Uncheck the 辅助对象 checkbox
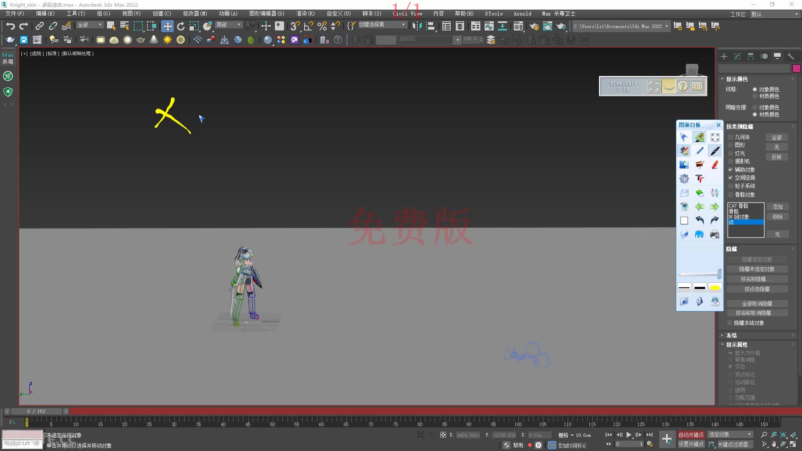 [x=730, y=170]
